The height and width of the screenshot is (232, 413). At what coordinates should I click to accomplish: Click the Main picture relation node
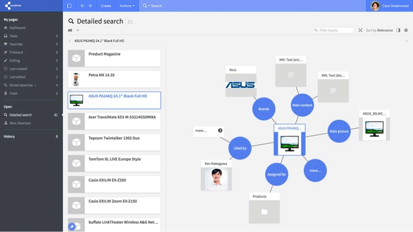point(339,131)
